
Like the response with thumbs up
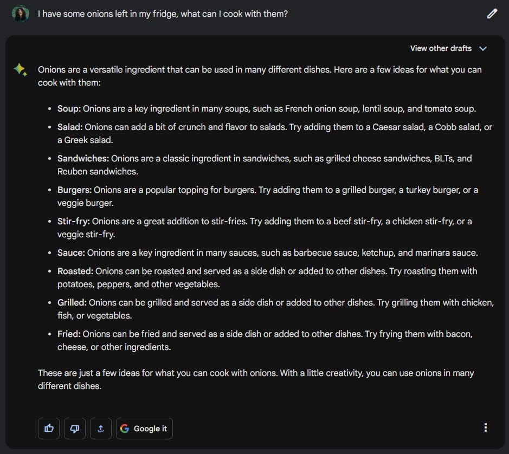coord(49,429)
